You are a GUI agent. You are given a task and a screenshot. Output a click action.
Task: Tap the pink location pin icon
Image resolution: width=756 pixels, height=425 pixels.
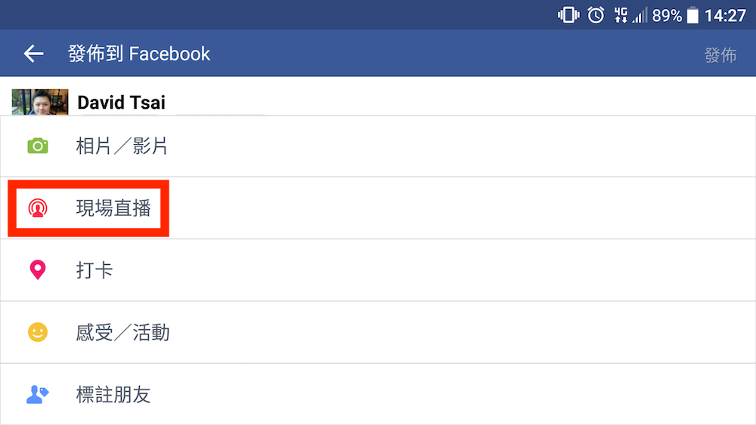(x=38, y=269)
